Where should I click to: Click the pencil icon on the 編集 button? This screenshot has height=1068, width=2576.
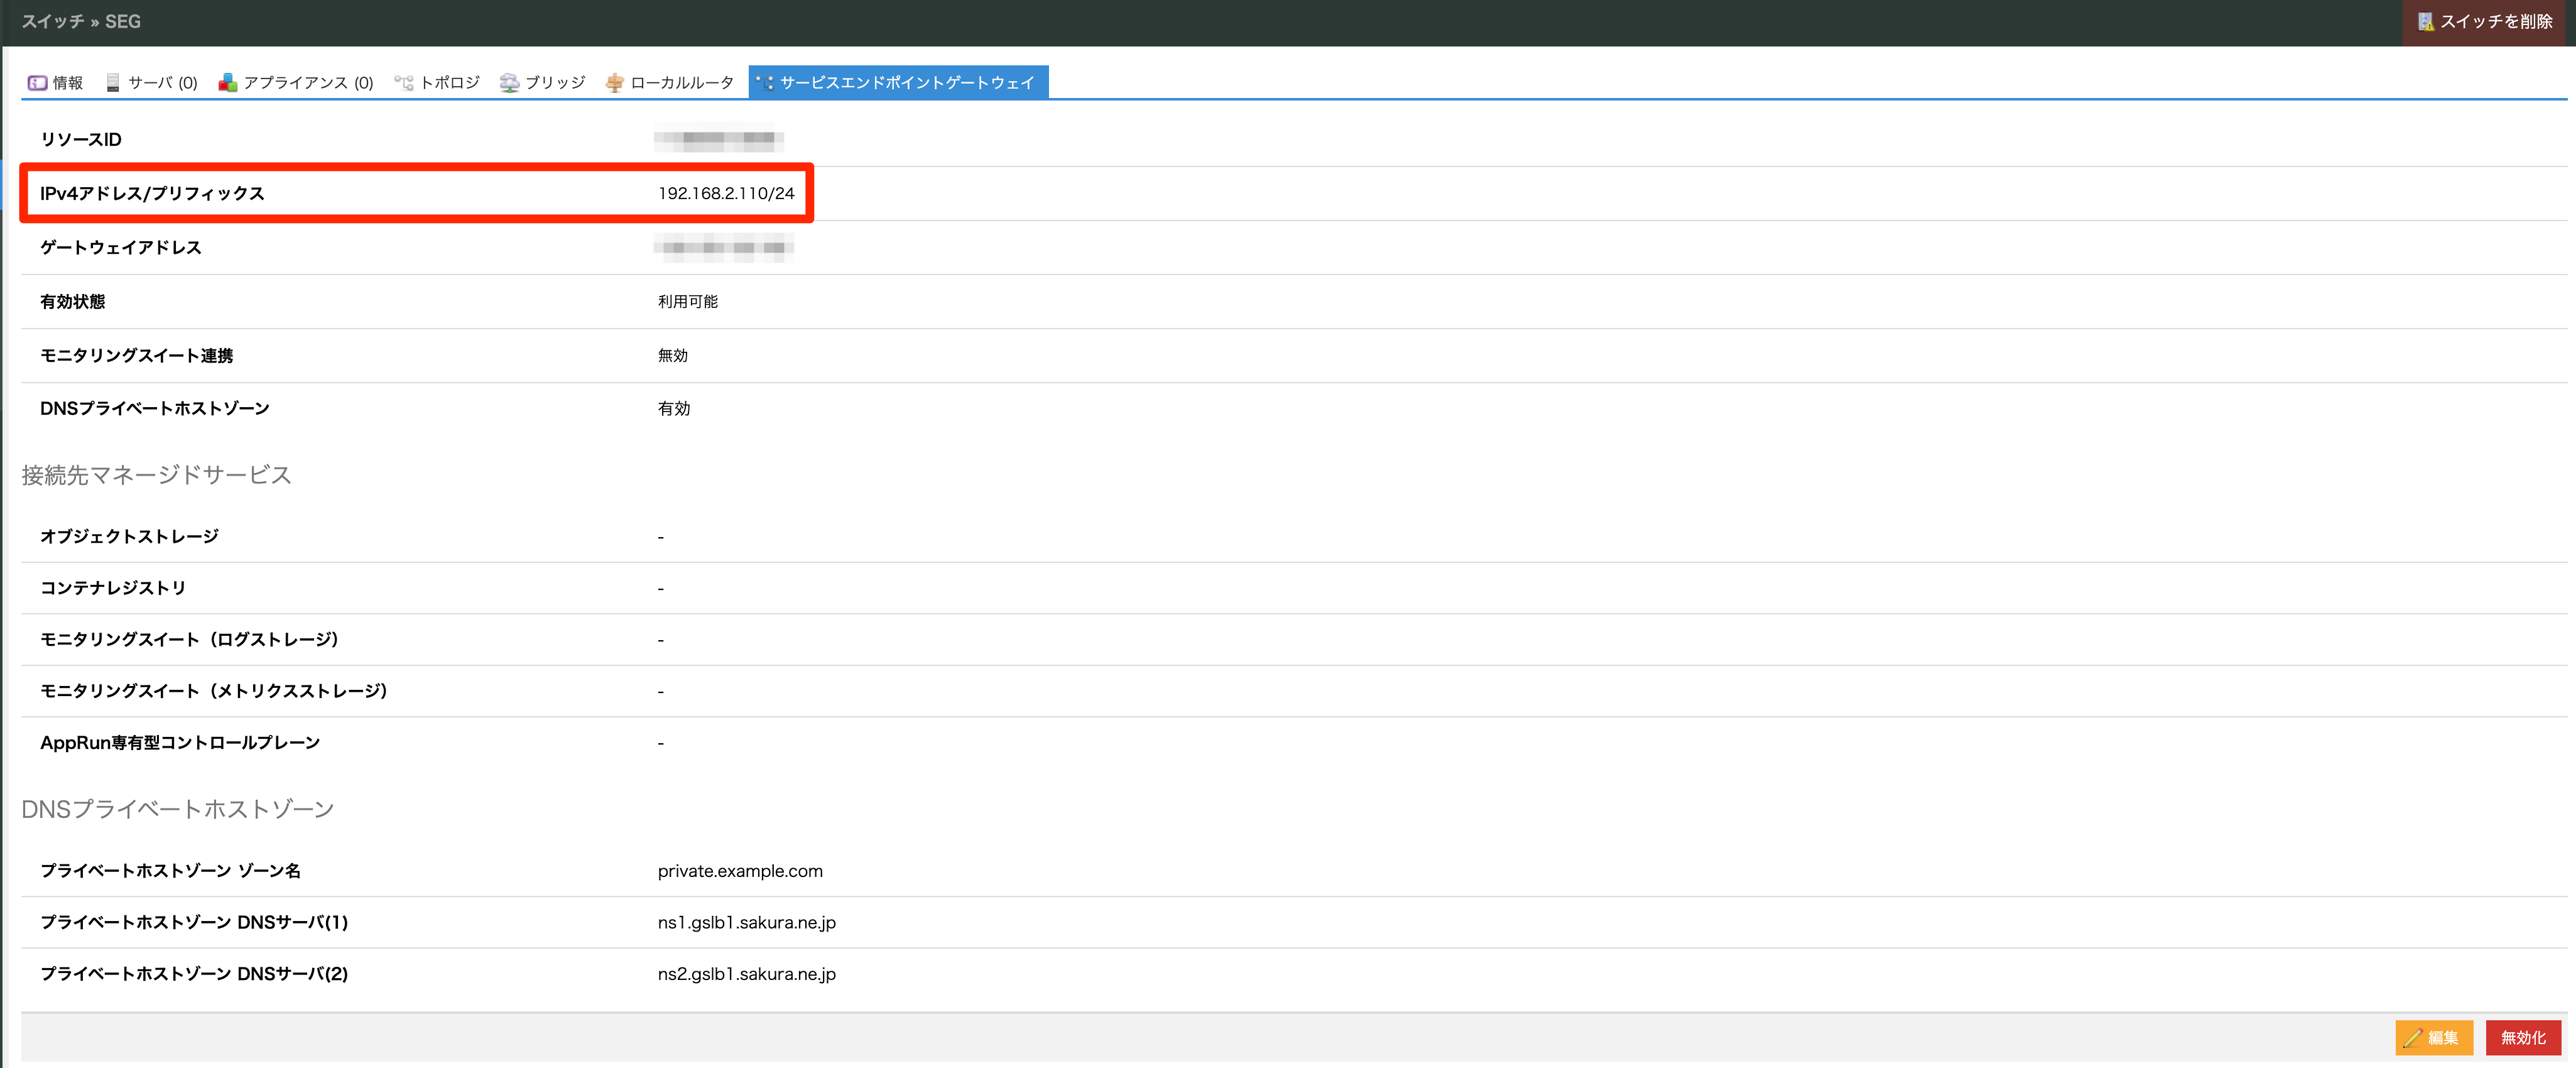tap(2412, 1038)
